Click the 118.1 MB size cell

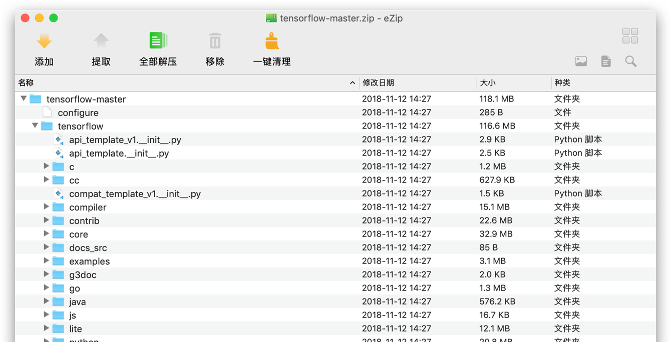point(496,99)
